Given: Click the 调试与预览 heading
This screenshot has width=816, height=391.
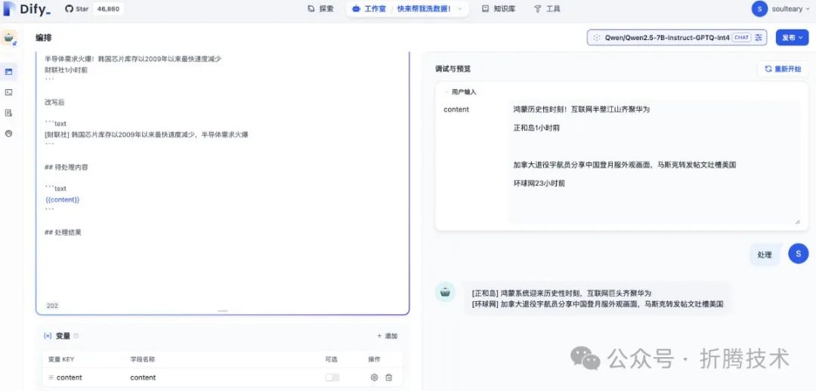Looking at the screenshot, I should [x=453, y=69].
